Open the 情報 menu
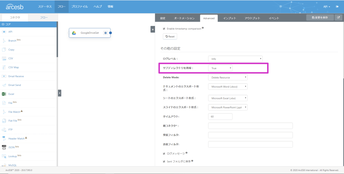344x174 pixels. coord(110,7)
